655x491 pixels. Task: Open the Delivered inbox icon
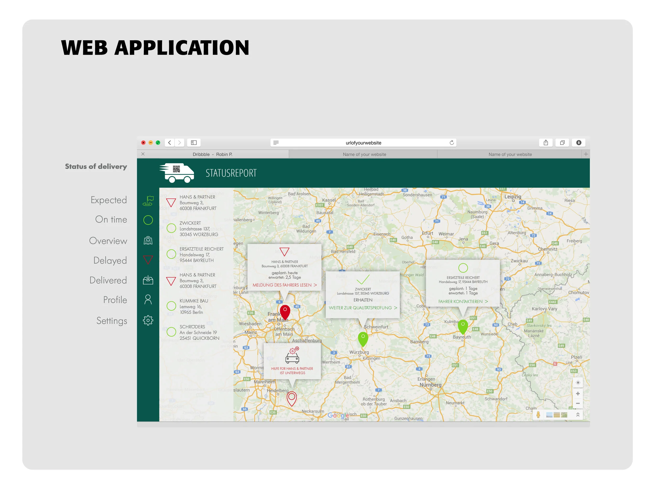148,280
